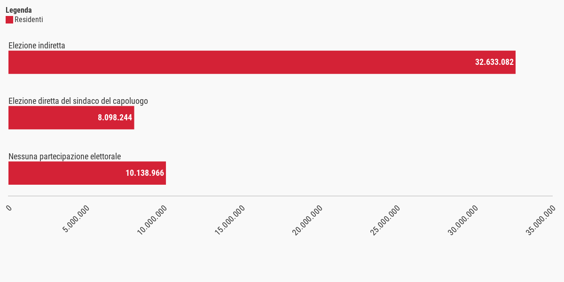Select the Elezione diretta del sindaco bar
This screenshot has height=282, width=564.
click(x=71, y=117)
